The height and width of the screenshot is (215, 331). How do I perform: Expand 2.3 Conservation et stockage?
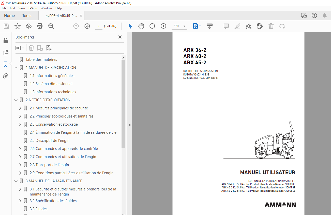point(20,124)
